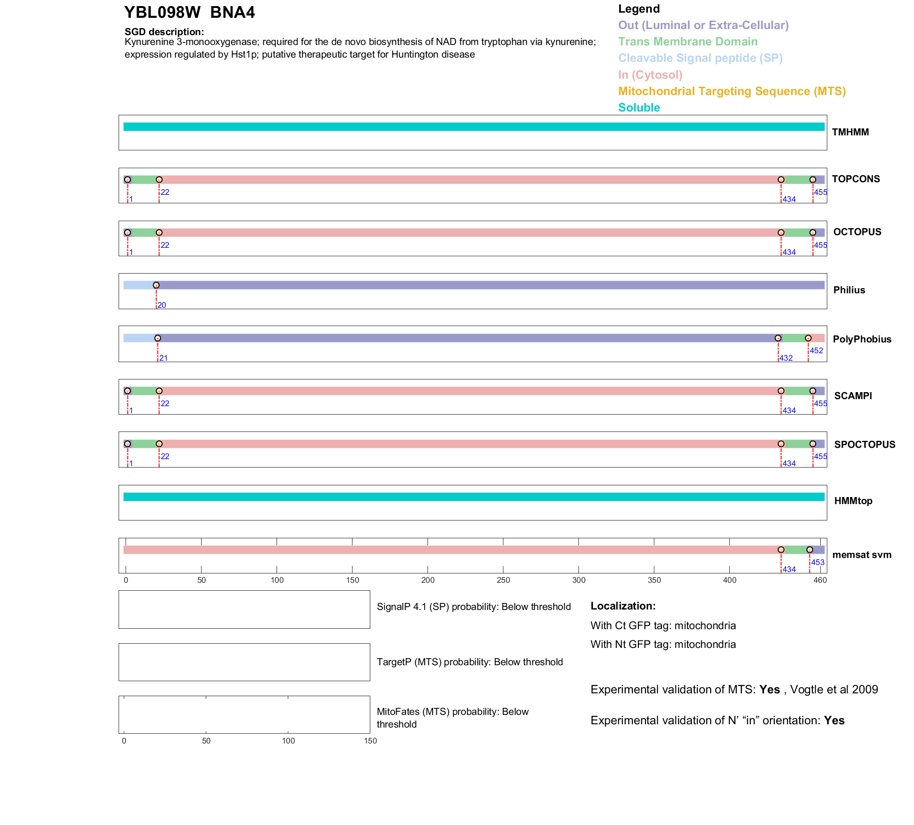Click the 432 marker in PolyPhobius row
Viewport: 914px width, 825px height.
pyautogui.click(x=778, y=338)
